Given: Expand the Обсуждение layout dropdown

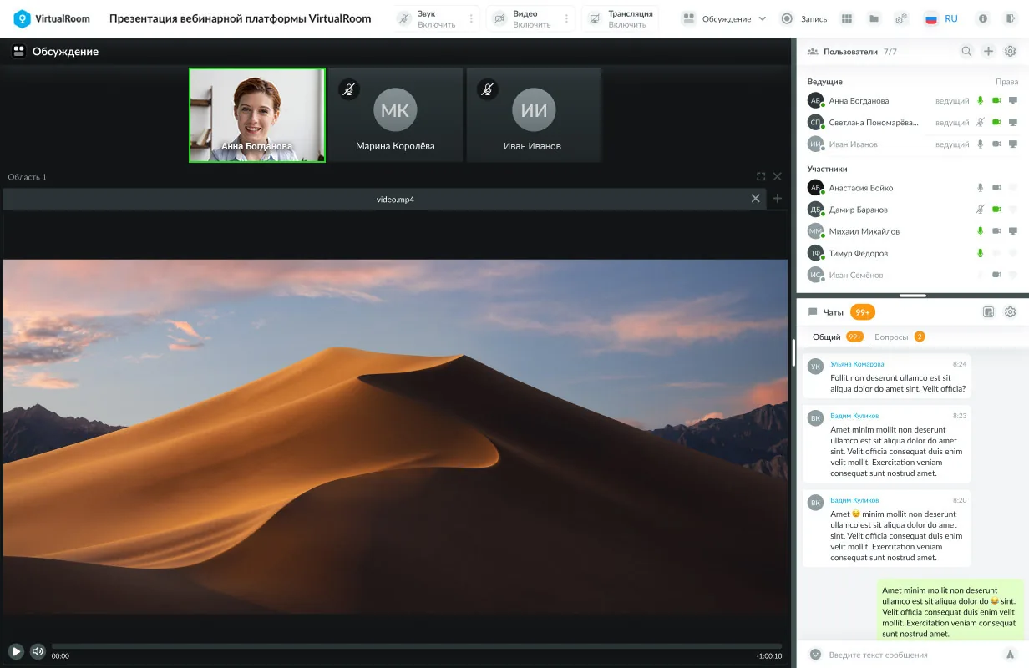Looking at the screenshot, I should coord(723,18).
